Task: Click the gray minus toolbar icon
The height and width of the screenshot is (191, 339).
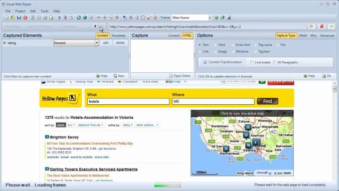Action: click(99, 17)
